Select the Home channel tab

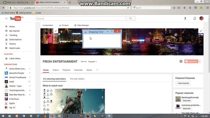(x=46, y=70)
